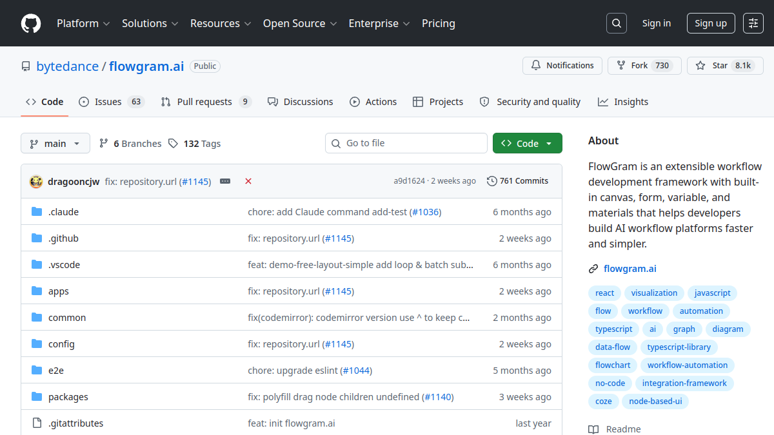Click the common folder icon
Viewport: 774px width, 435px height.
click(37, 318)
